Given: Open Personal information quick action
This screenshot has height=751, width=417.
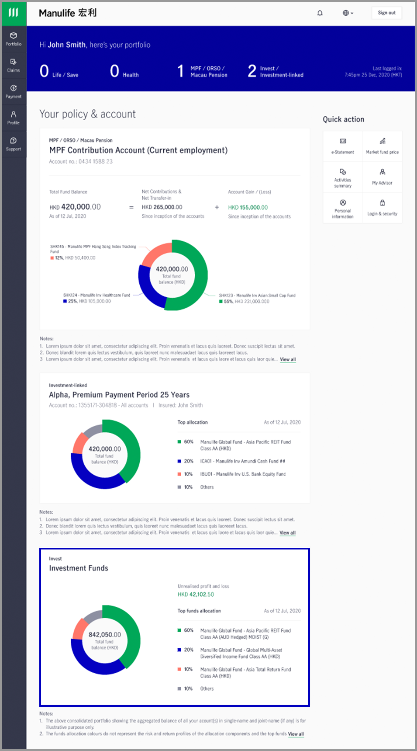Looking at the screenshot, I should tap(343, 208).
